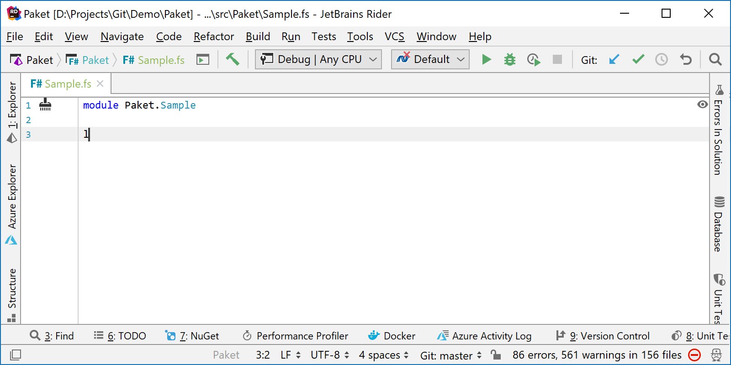731x365 pixels.
Task: Close the Sample.fs editor tab
Action: coord(101,83)
